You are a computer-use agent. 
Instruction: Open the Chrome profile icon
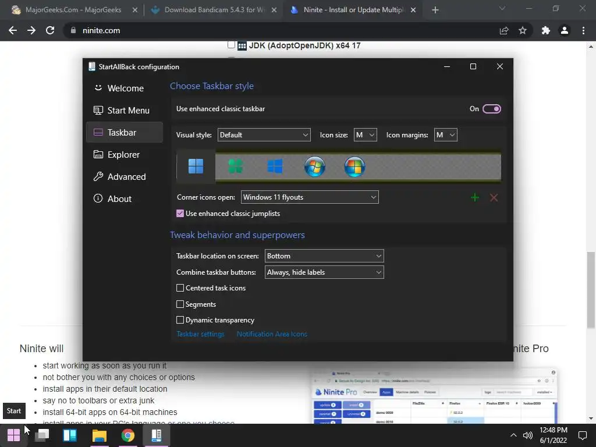(565, 30)
